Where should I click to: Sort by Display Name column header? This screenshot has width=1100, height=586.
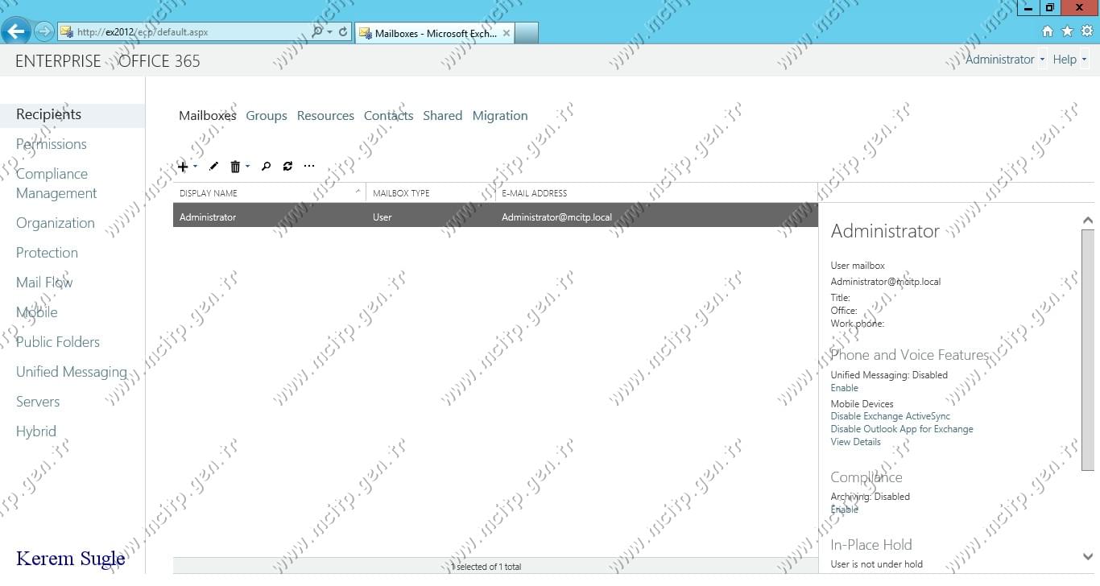[x=269, y=193]
